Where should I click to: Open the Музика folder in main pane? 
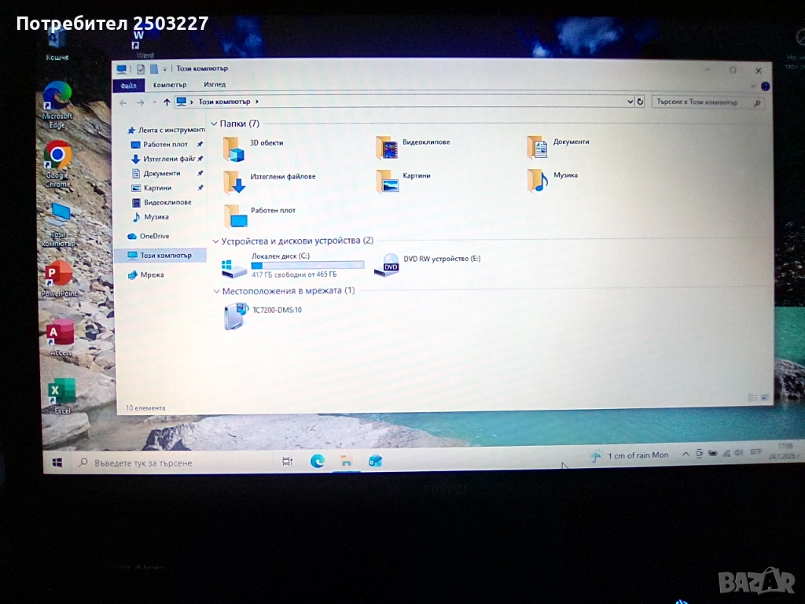[538, 180]
